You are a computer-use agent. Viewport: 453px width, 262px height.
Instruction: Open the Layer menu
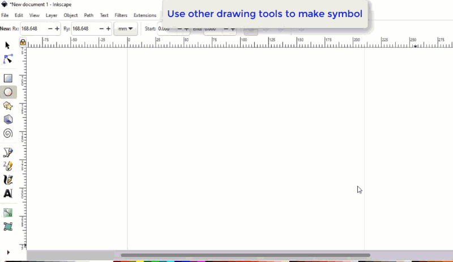(x=52, y=15)
